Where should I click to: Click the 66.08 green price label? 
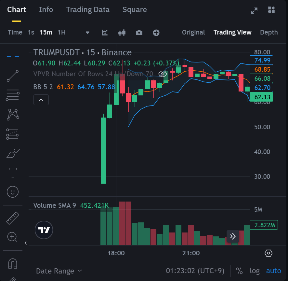[x=261, y=78]
